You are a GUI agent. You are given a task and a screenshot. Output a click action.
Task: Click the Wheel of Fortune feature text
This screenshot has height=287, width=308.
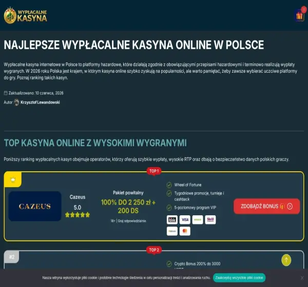coord(188,185)
